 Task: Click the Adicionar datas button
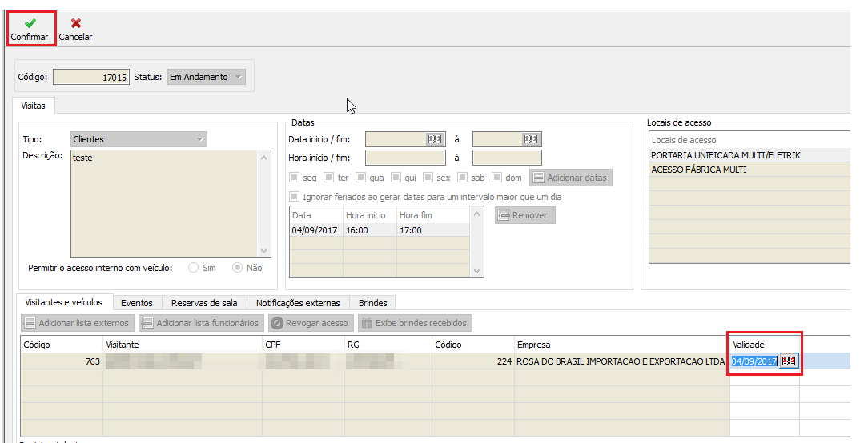pyautogui.click(x=569, y=178)
